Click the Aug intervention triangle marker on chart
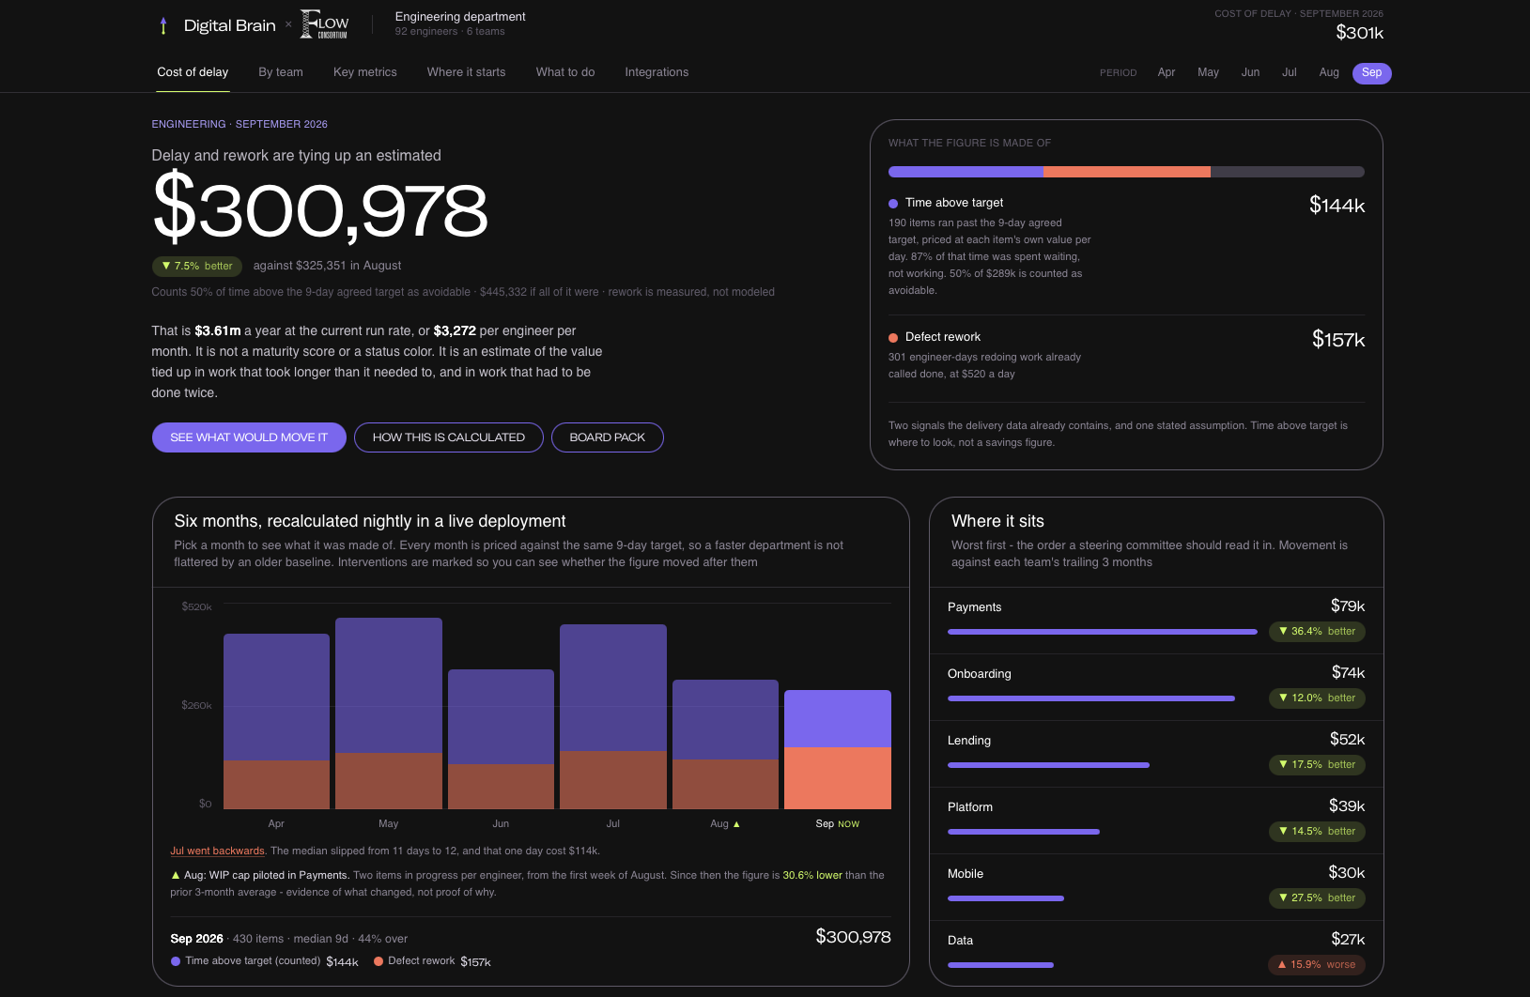The width and height of the screenshot is (1530, 997). pyautogui.click(x=736, y=824)
